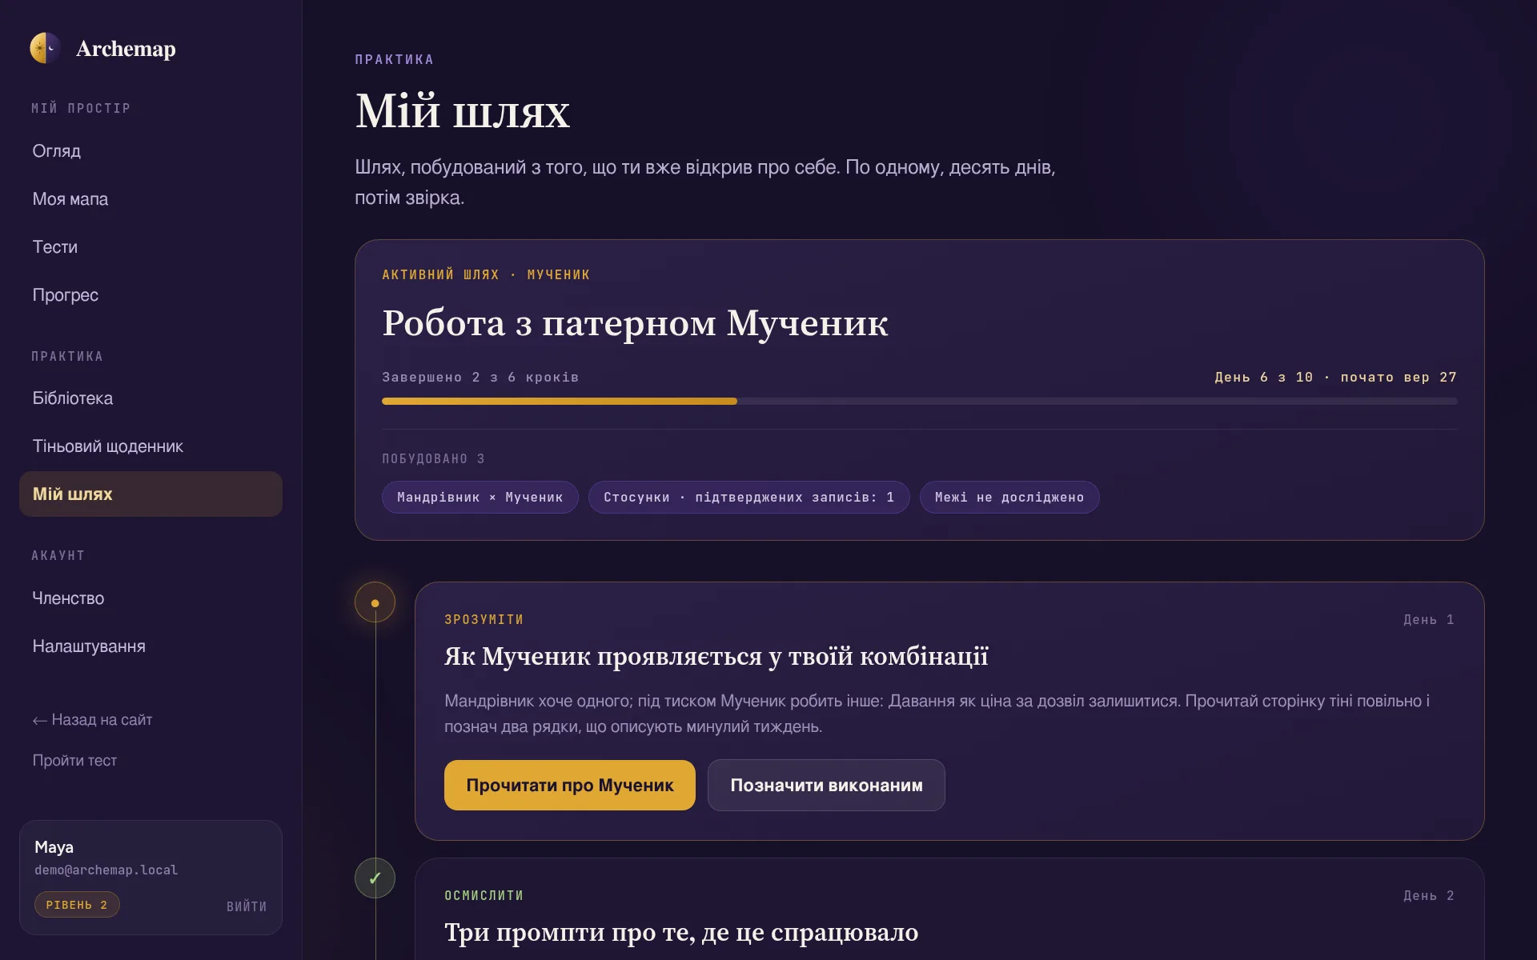Click the Archemap brand name
Viewport: 1537px width, 960px height.
(126, 49)
